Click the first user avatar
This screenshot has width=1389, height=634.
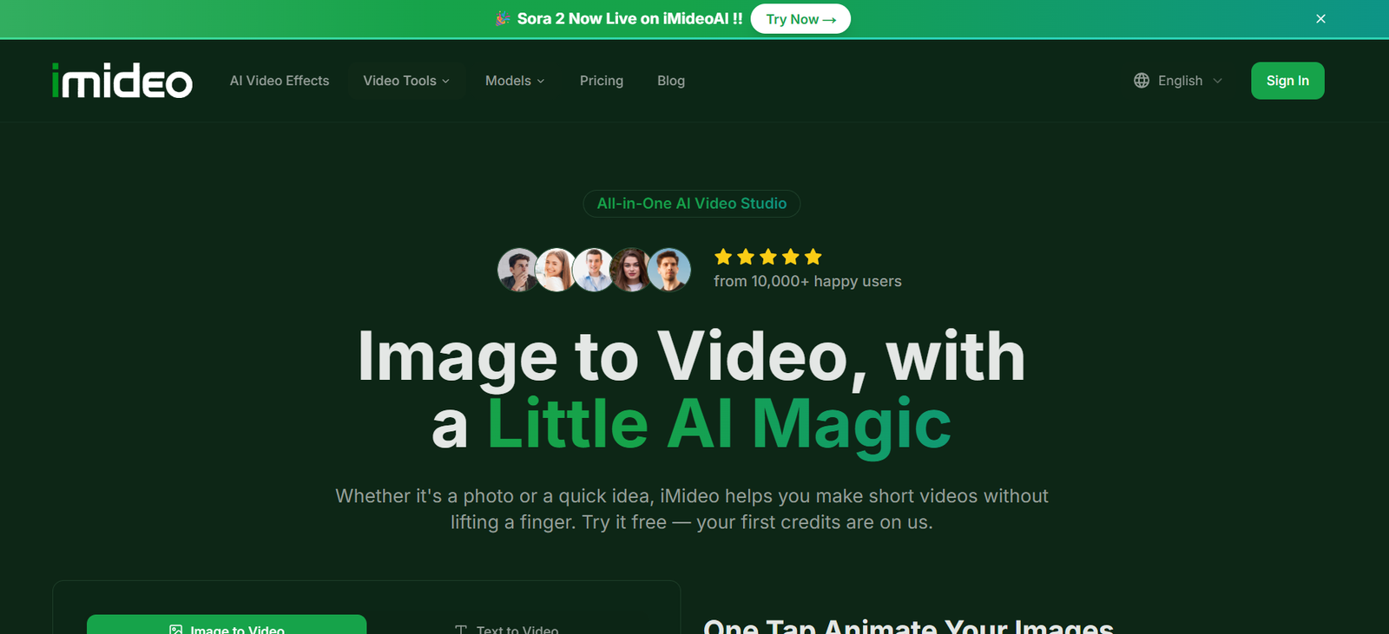(x=518, y=270)
